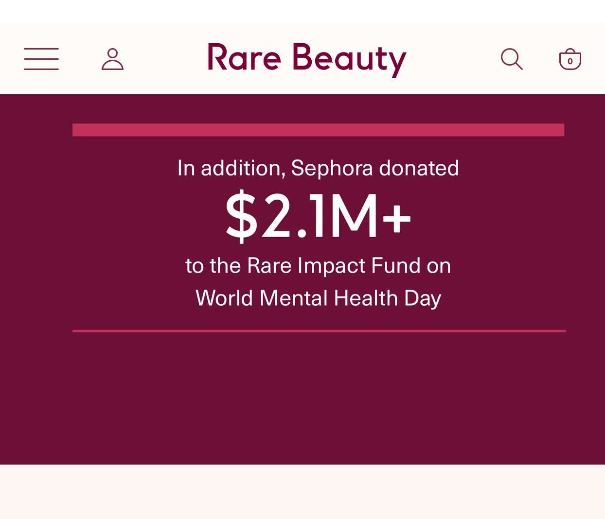Open the shopping bag cart
This screenshot has height=519, width=605.
coord(570,59)
